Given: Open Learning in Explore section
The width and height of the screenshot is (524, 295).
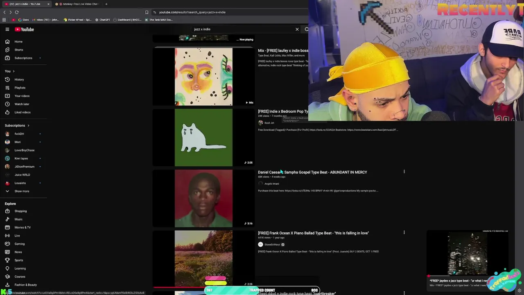Looking at the screenshot, I should click(20, 268).
